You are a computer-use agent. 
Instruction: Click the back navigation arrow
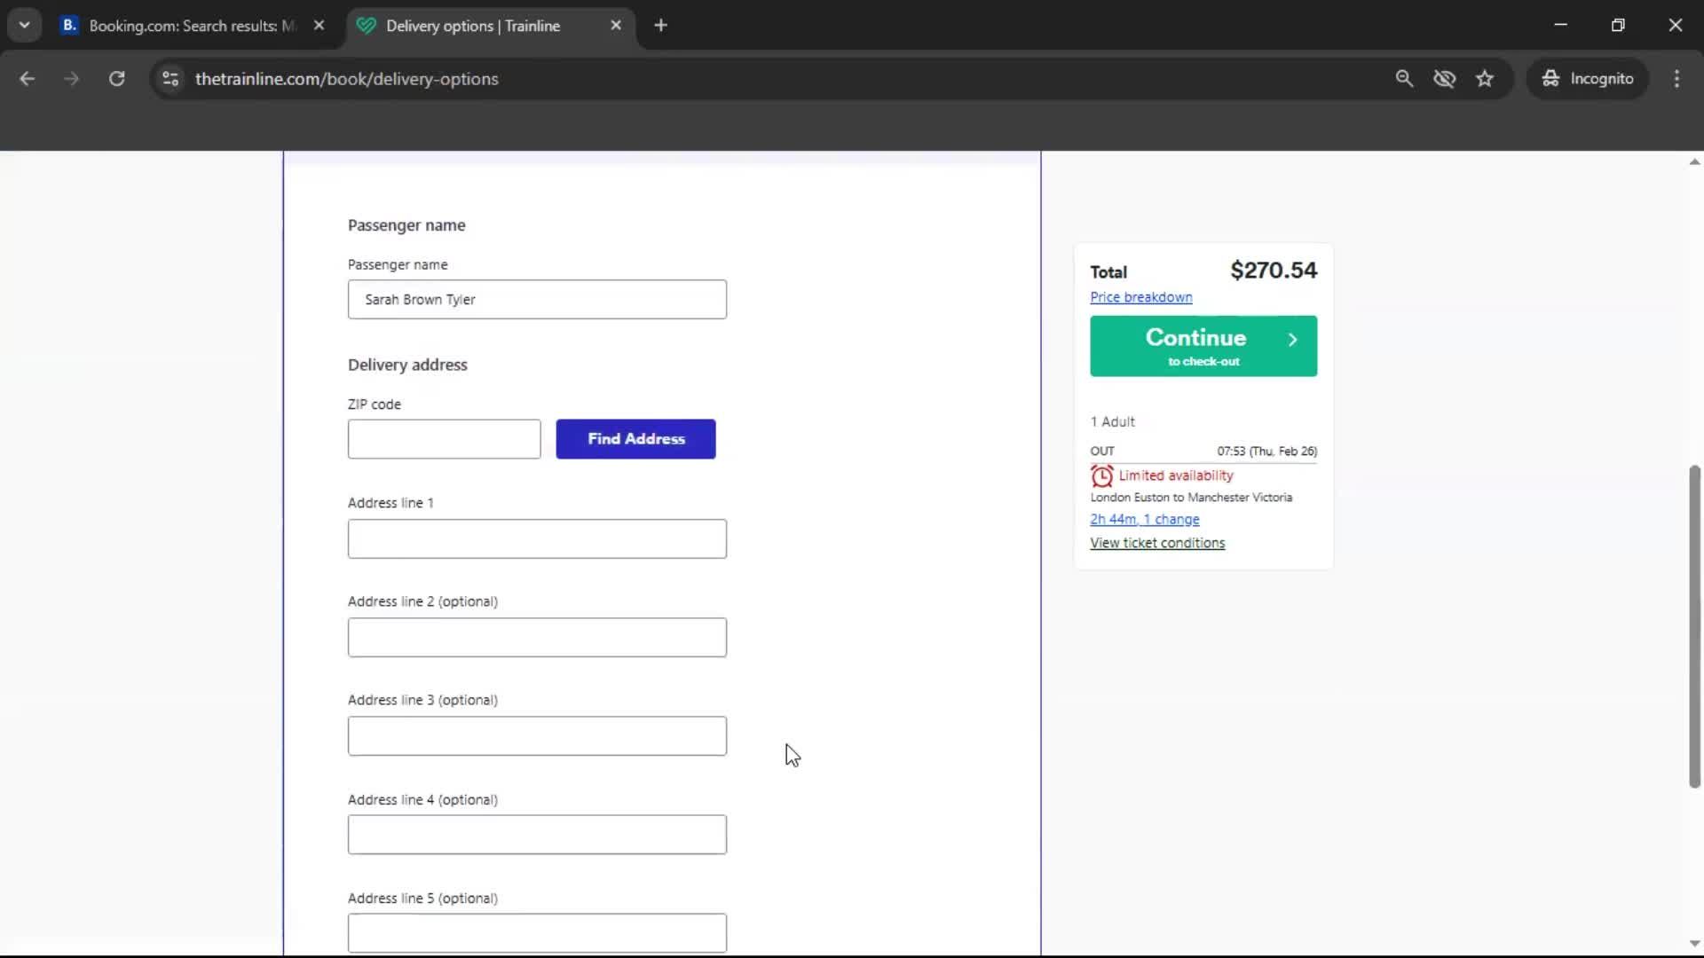(28, 78)
